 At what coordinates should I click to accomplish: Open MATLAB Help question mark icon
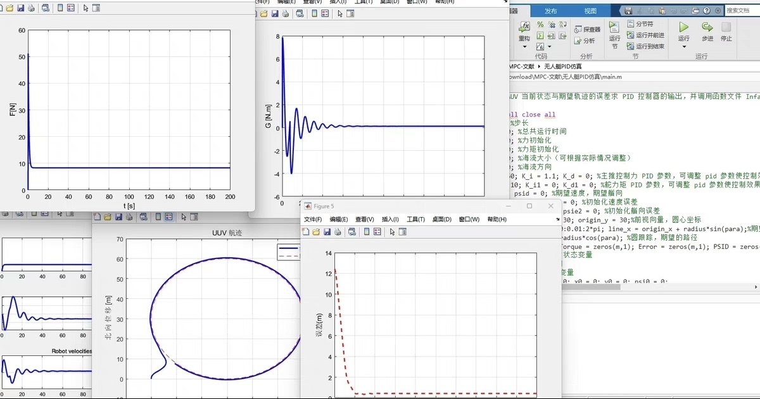click(706, 10)
